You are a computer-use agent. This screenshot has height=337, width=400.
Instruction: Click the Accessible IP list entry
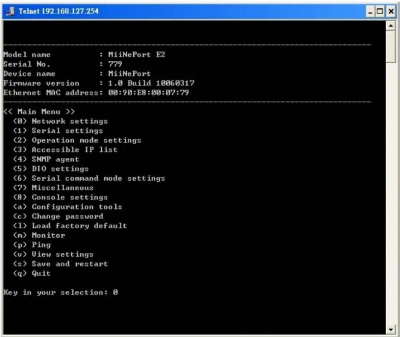coord(65,150)
